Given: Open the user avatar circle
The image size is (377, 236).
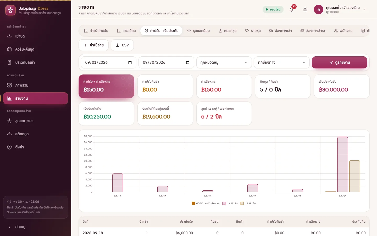Looking at the screenshot, I should click(319, 9).
